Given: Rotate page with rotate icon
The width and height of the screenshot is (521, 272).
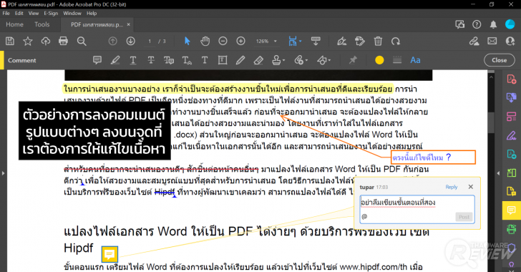Looking at the screenshot, I should 395,42.
